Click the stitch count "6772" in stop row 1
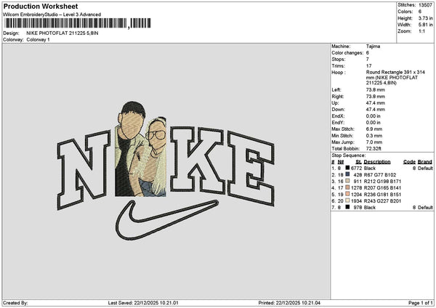Screen dimensions: 436x308 (357, 169)
